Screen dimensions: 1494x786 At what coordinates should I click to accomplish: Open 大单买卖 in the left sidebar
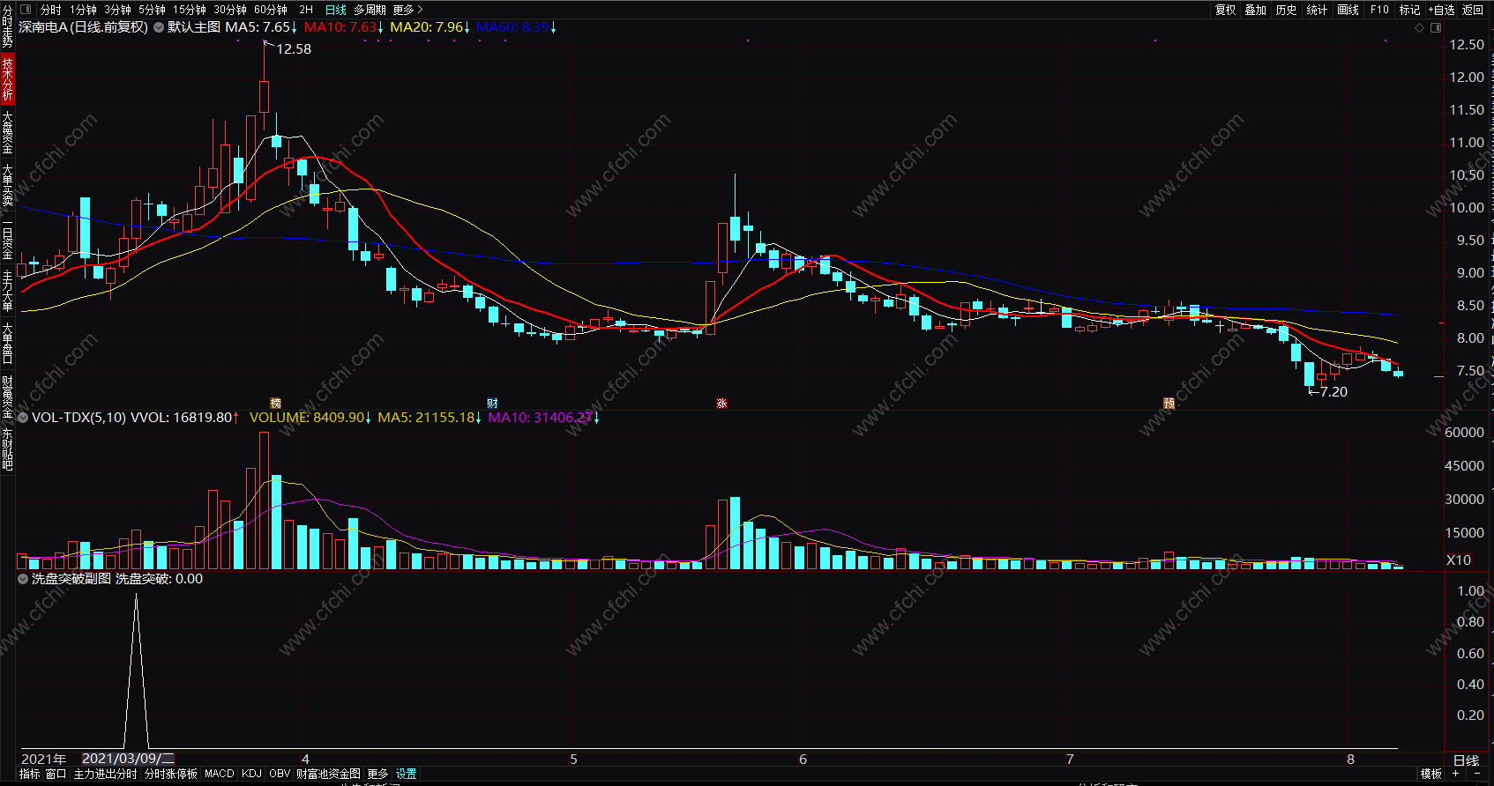(7, 185)
